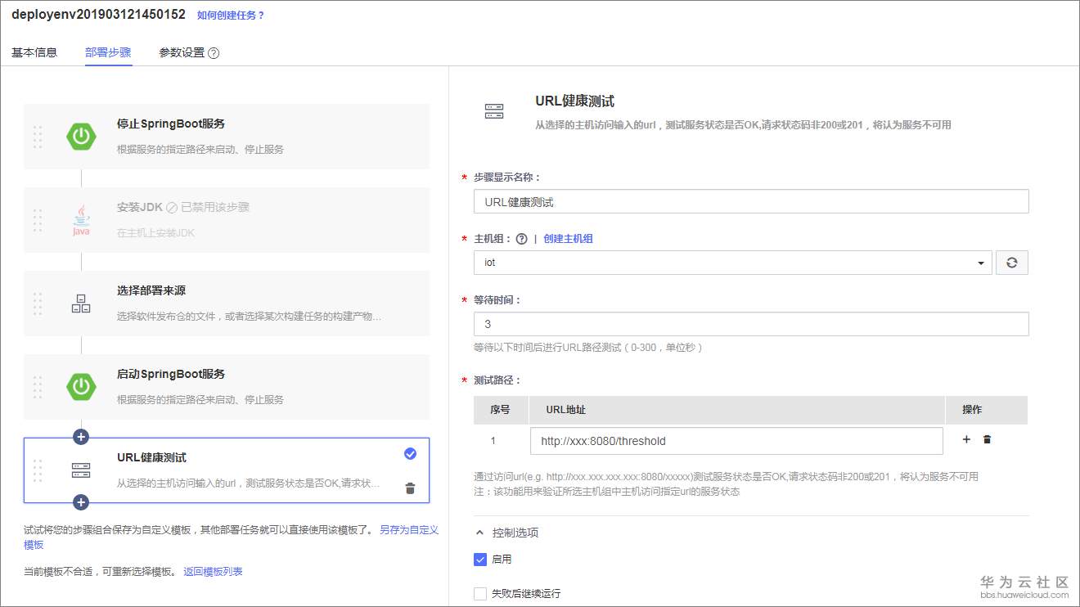Add a step above URL健康测试 card
Image resolution: width=1080 pixels, height=607 pixels.
pos(81,437)
